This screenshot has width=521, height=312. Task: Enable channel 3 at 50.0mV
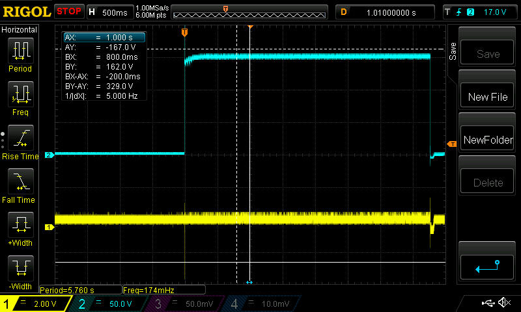184,304
